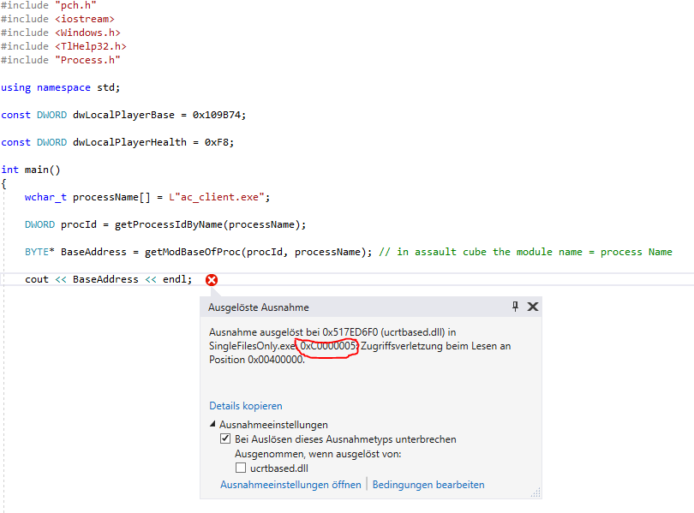Click the circled 0xC0000005 error code
This screenshot has height=513, width=694.
click(x=326, y=345)
